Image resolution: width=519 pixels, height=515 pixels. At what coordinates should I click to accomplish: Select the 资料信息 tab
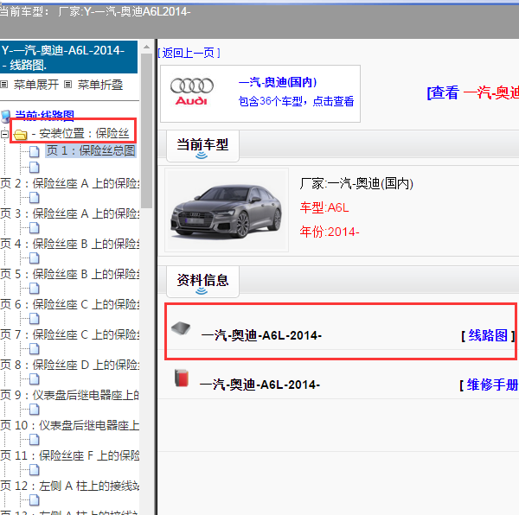(202, 282)
